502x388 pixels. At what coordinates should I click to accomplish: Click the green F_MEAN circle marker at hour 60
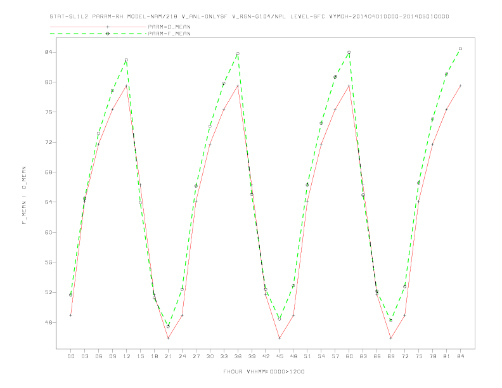point(349,52)
